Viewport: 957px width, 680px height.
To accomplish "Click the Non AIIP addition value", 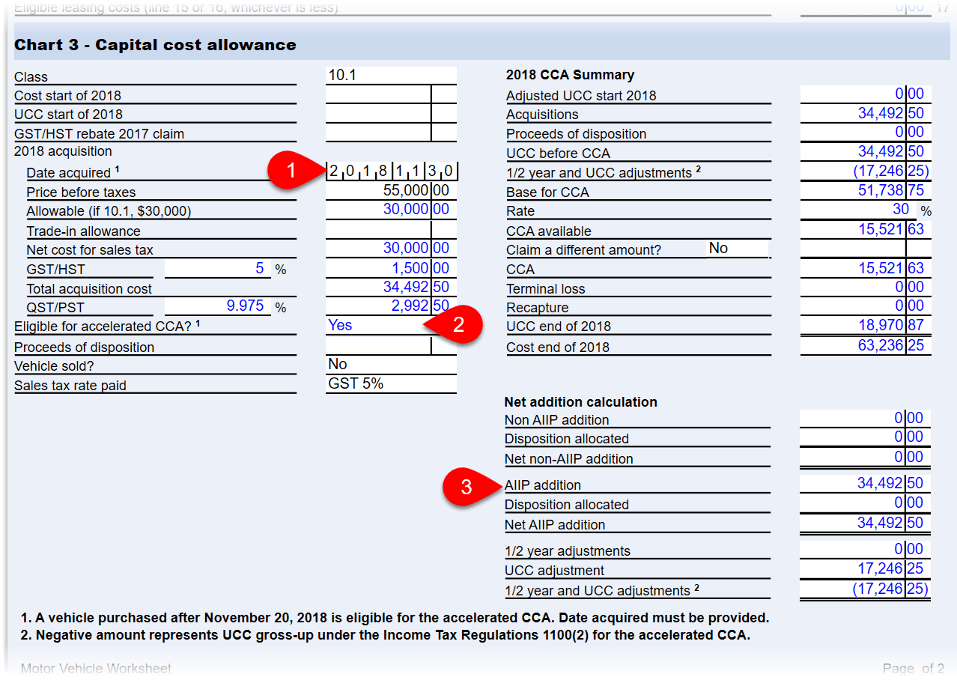I will point(866,419).
